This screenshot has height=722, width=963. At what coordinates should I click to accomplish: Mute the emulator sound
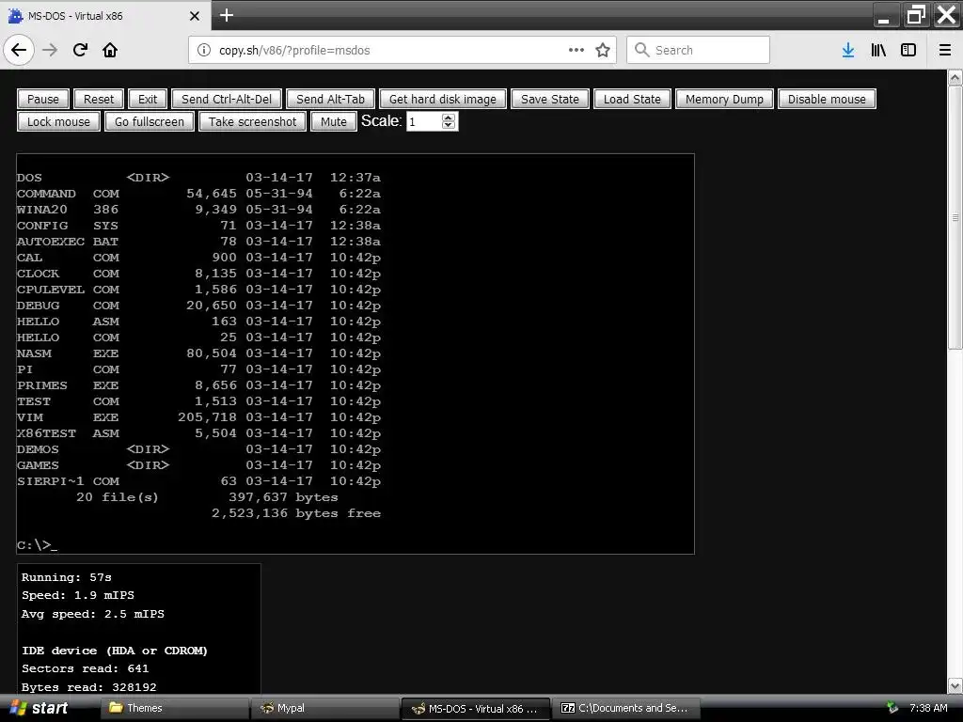pyautogui.click(x=334, y=121)
